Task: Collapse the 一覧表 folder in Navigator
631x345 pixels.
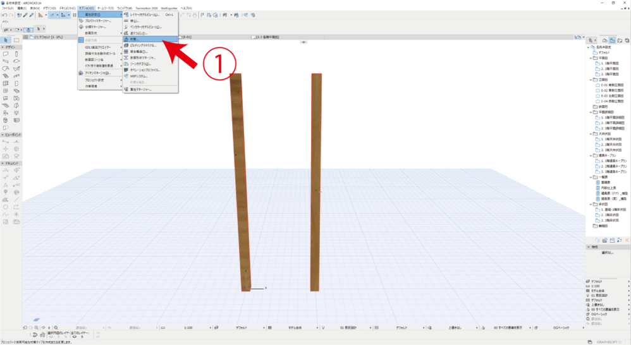Action: [x=591, y=177]
